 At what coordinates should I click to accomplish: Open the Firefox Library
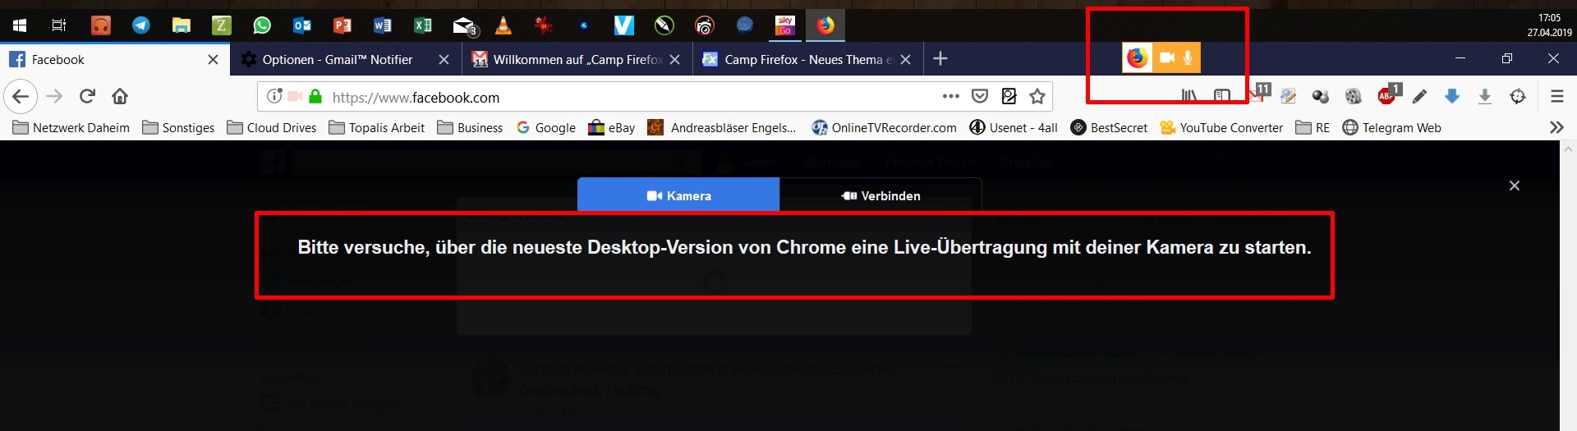tap(1189, 96)
